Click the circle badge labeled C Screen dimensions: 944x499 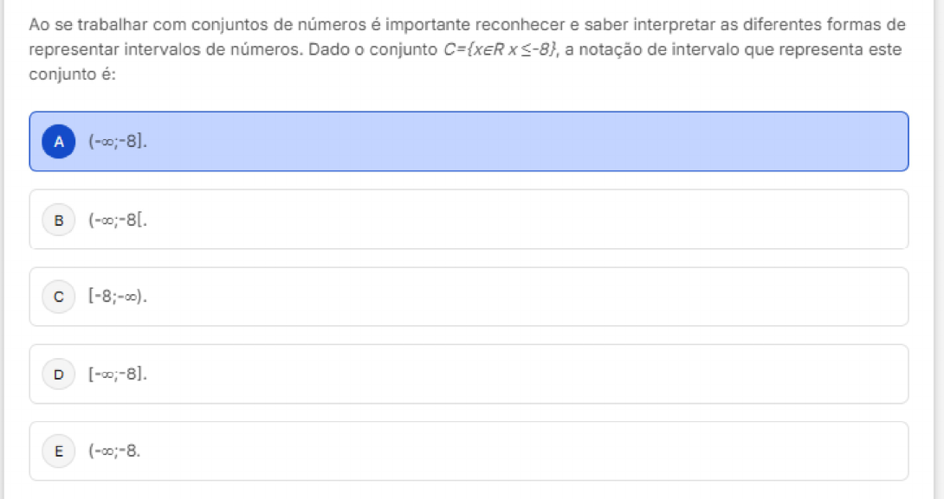pos(58,297)
